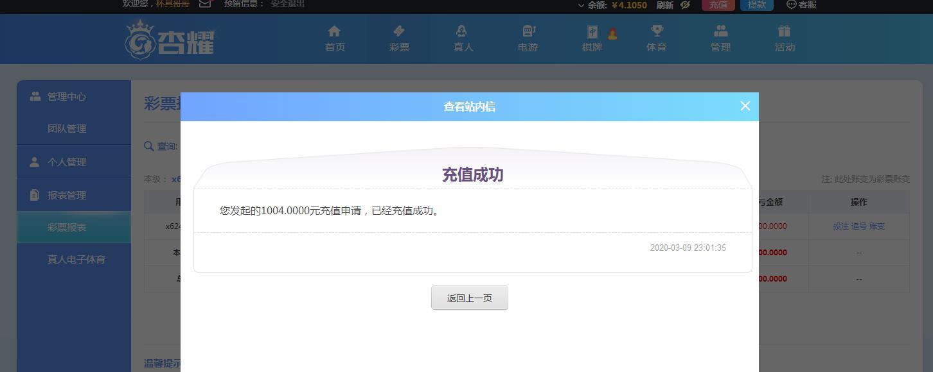The image size is (933, 372).
Task: Close the 查看站内信 dialog
Action: 745,106
